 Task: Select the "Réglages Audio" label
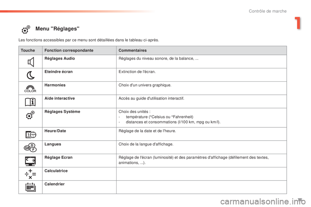60,59
